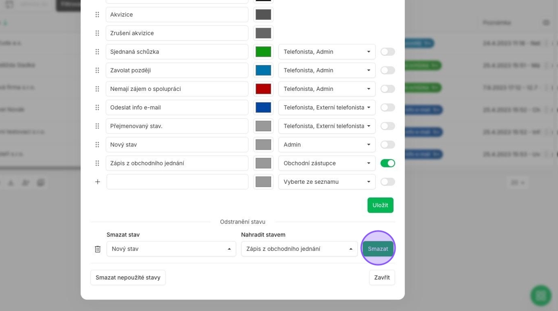
Task: Grab drag handle beside Akvizice row
Action: tap(97, 14)
